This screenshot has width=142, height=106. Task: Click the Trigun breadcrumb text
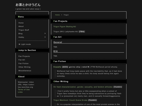click(66, 15)
